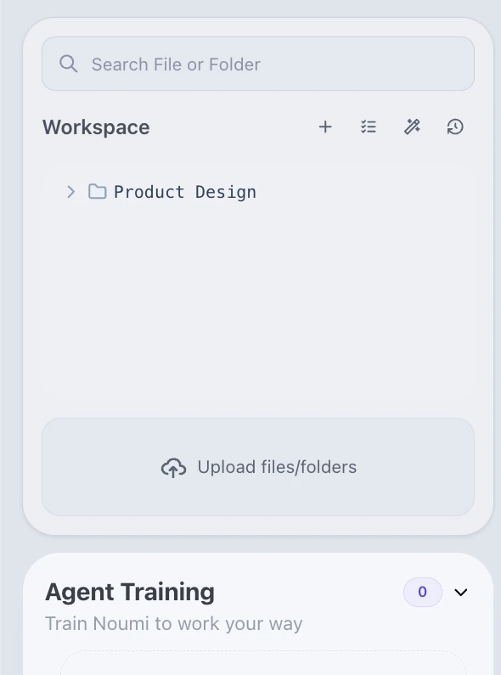The height and width of the screenshot is (675, 501).
Task: Collapse the Agent Training section chevron
Action: (x=461, y=593)
